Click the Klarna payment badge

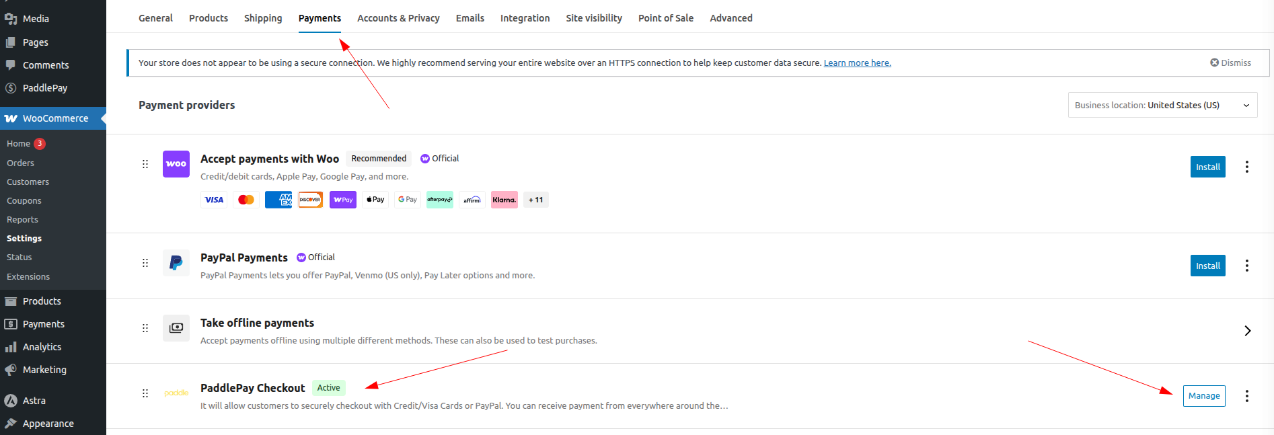pyautogui.click(x=504, y=200)
